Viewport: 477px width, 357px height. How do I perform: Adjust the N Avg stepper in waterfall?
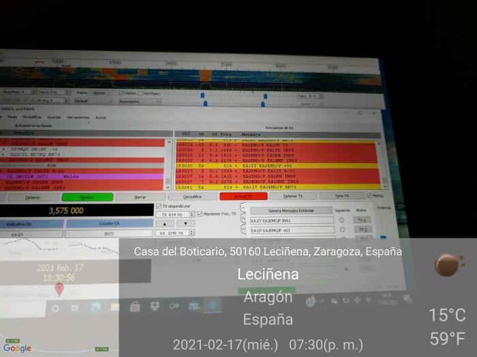66,100
